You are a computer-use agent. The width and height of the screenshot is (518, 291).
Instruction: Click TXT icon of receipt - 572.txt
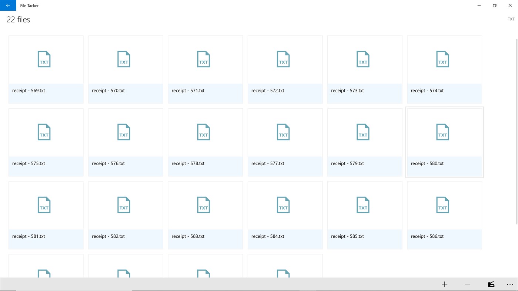tap(283, 59)
